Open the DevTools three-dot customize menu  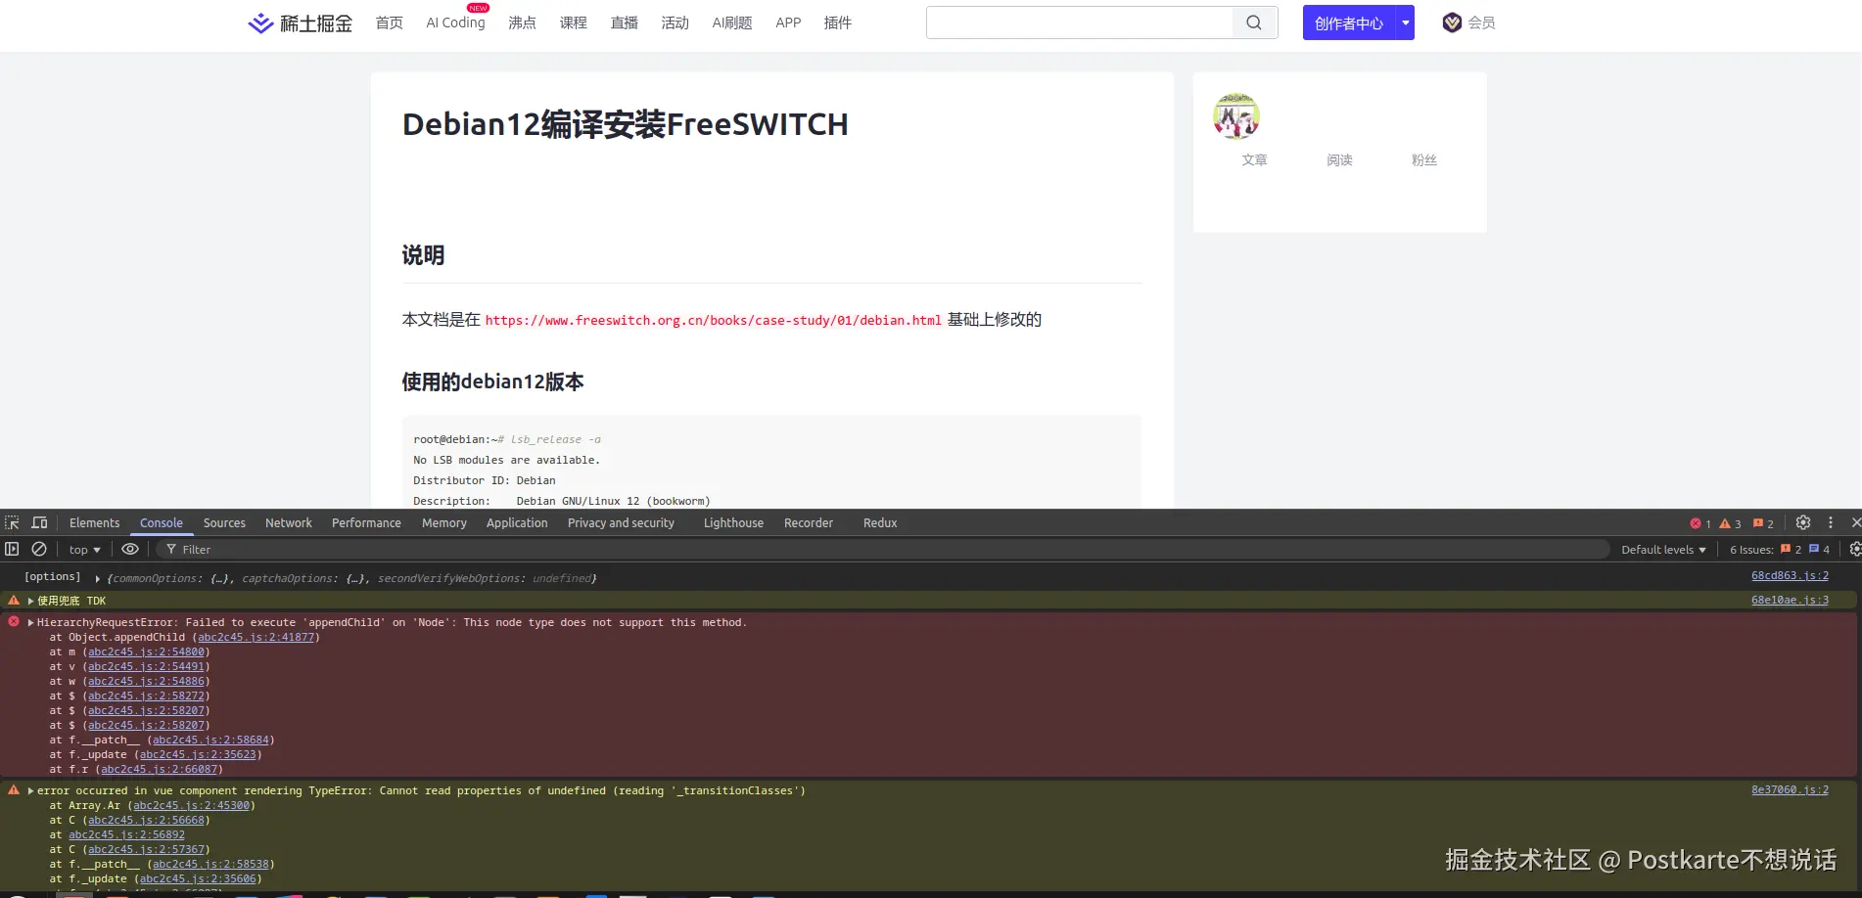pyautogui.click(x=1830, y=523)
